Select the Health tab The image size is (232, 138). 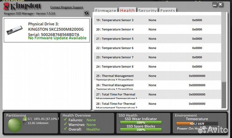pyautogui.click(x=128, y=11)
